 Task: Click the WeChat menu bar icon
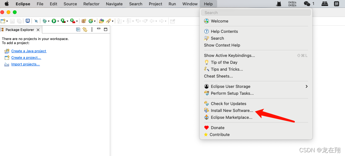click(307, 4)
